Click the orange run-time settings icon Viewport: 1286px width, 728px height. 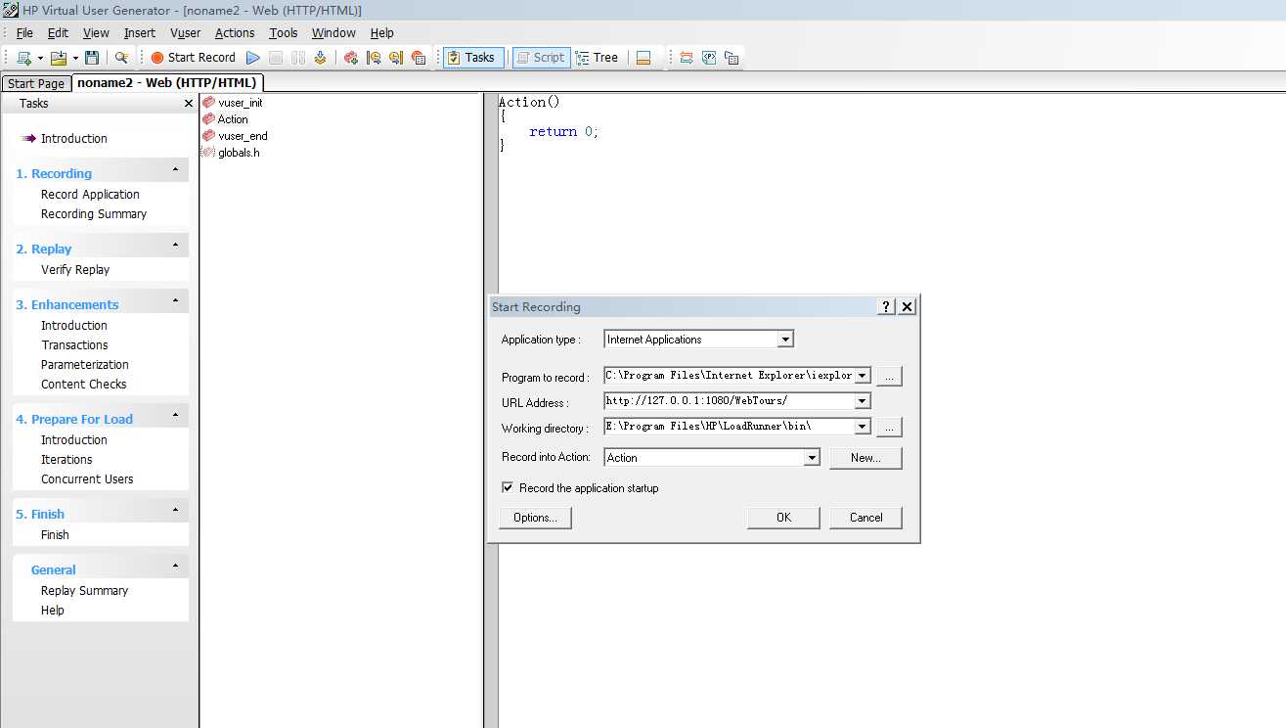click(x=687, y=58)
